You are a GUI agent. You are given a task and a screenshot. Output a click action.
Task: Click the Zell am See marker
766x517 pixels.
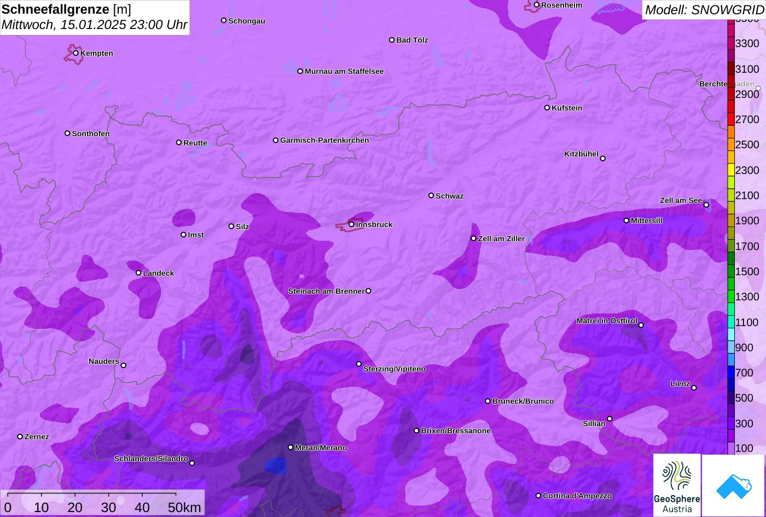coord(706,205)
